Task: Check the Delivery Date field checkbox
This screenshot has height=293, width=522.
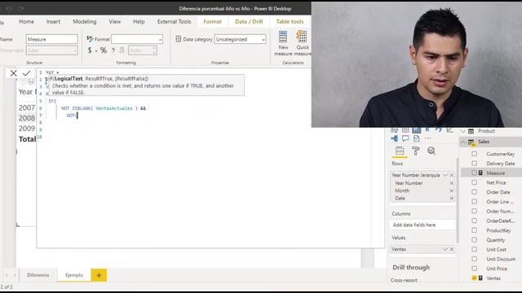Action: (474, 164)
